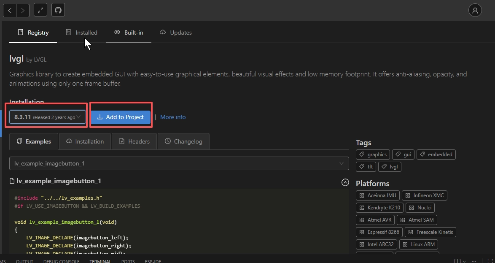
Task: Switch to the PORTS panel tab
Action: [x=128, y=261]
